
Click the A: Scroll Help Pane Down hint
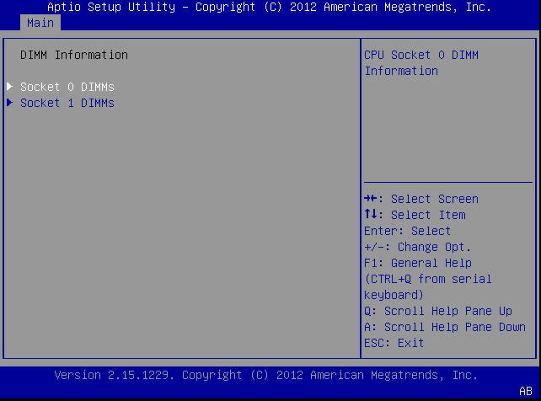(445, 327)
